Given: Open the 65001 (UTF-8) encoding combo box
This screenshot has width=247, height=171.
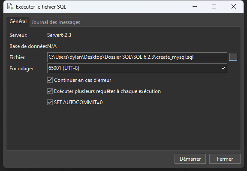Looking at the screenshot, I should (137, 68).
